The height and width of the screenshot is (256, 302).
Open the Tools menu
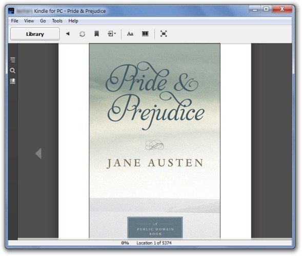[57, 21]
